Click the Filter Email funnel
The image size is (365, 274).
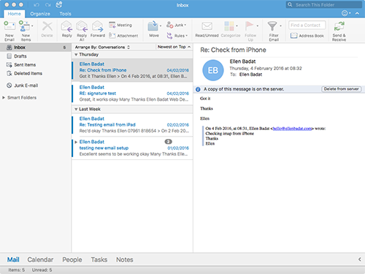[272, 26]
